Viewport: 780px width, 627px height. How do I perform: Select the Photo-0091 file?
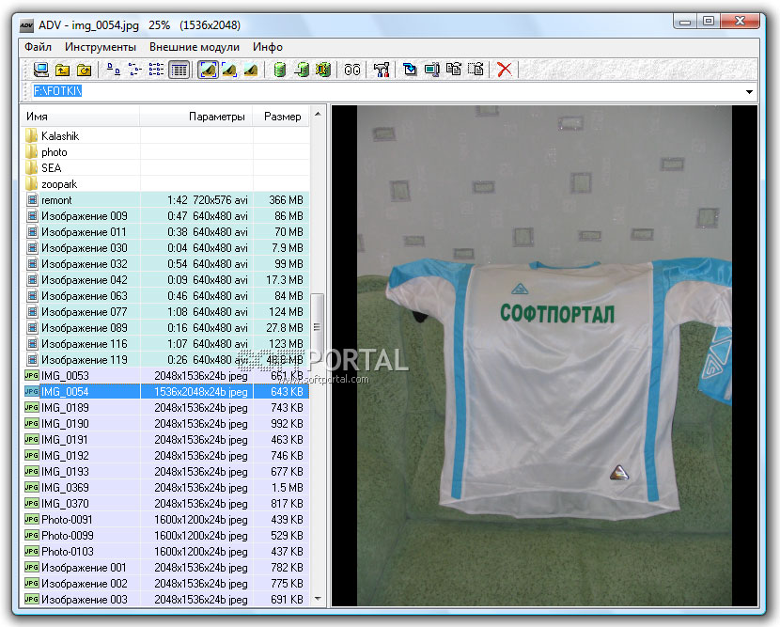point(165,520)
